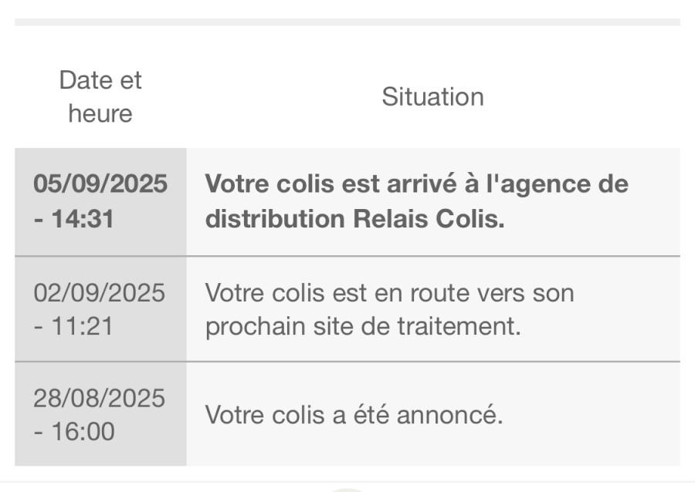Select the 11:21 time entry

click(83, 326)
